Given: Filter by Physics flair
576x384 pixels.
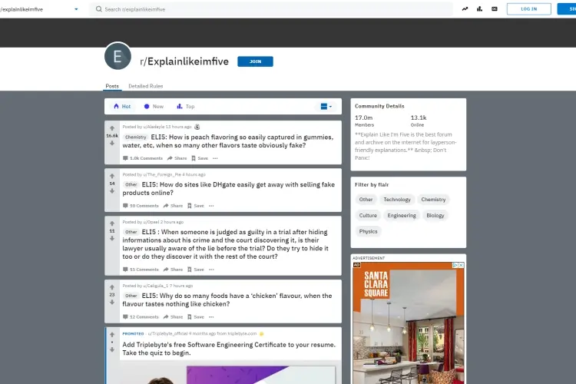Looking at the screenshot, I should pos(368,231).
